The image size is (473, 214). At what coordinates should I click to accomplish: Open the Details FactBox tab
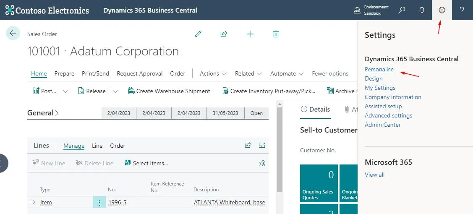(x=315, y=110)
